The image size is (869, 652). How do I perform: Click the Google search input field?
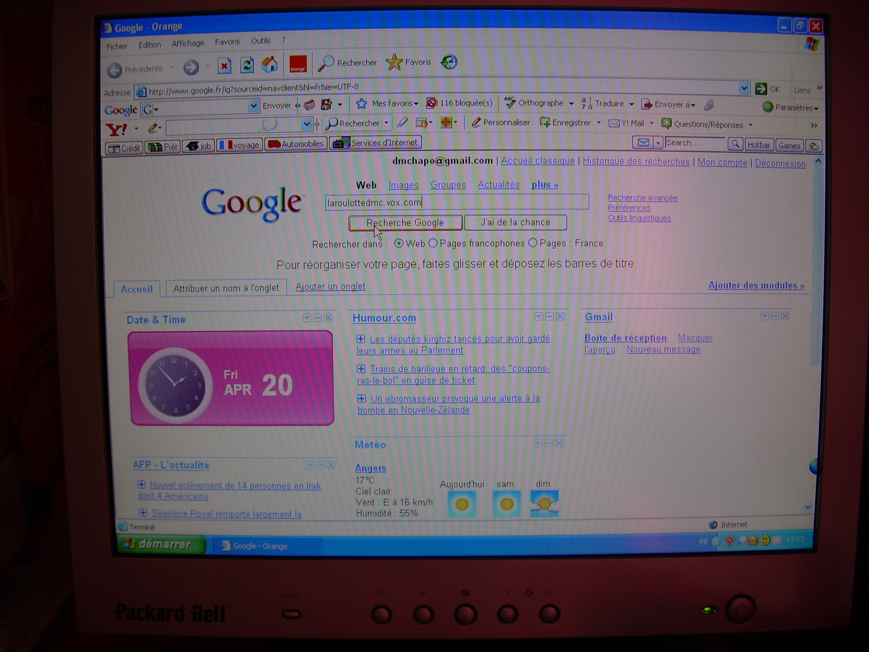[457, 202]
